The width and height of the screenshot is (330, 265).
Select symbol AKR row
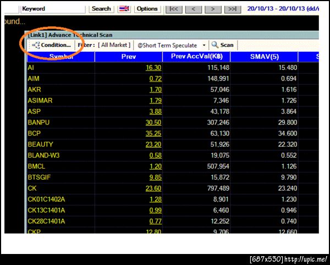[x=34, y=90]
